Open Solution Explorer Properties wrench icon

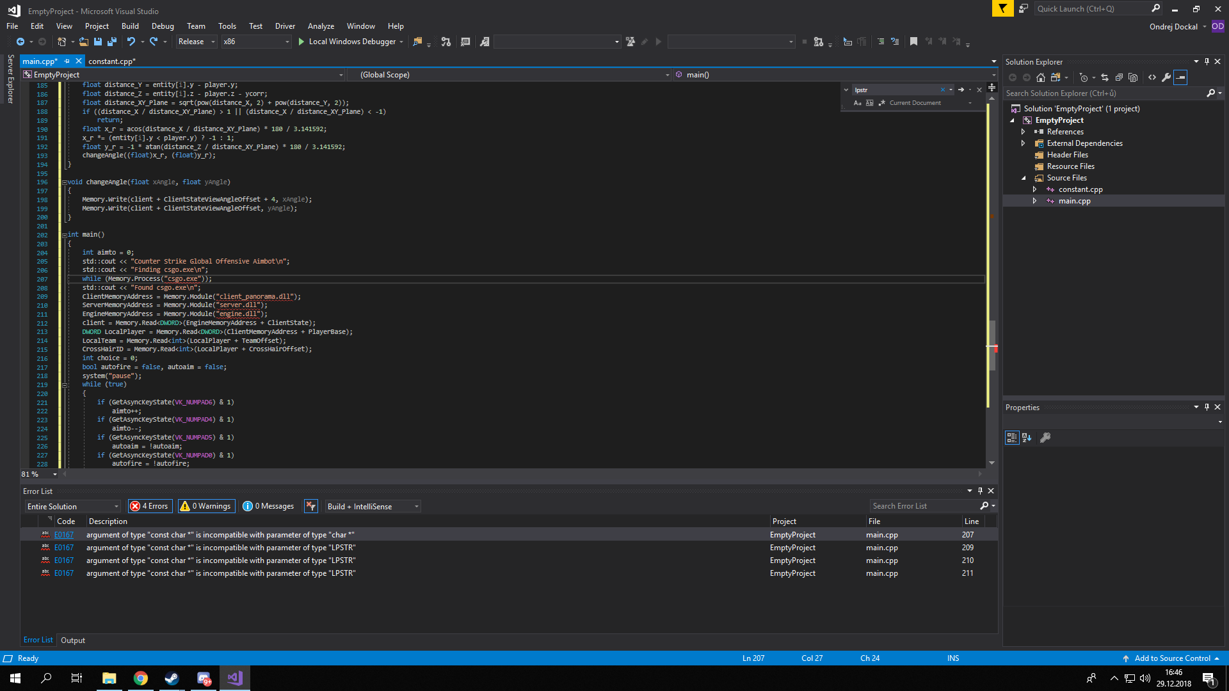pos(1167,77)
